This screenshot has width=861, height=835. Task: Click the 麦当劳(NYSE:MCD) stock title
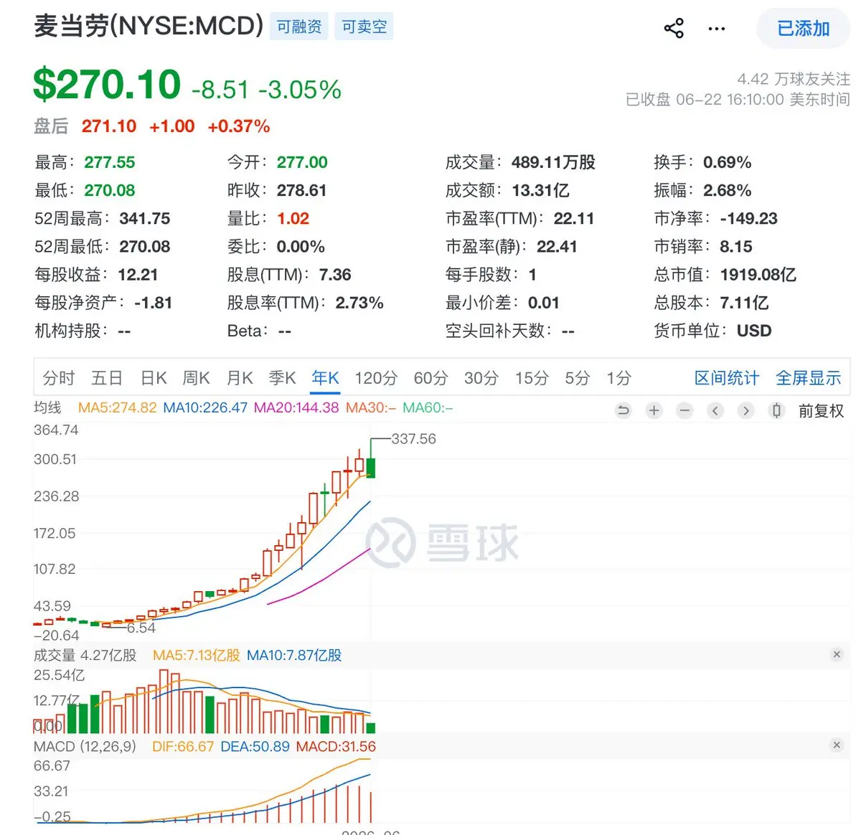click(x=149, y=26)
